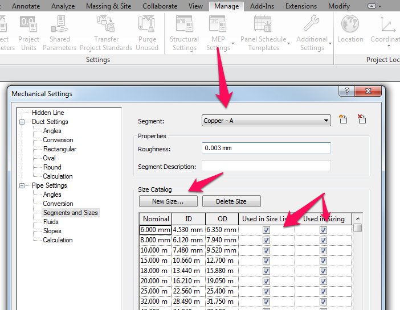The height and width of the screenshot is (310, 400).
Task: Toggle Used in Size List for 32.000 row
Action: pyautogui.click(x=266, y=301)
